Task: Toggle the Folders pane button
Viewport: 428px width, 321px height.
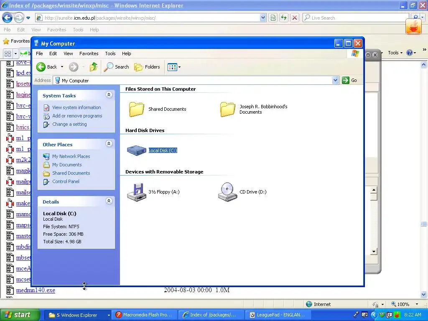Action: click(147, 67)
